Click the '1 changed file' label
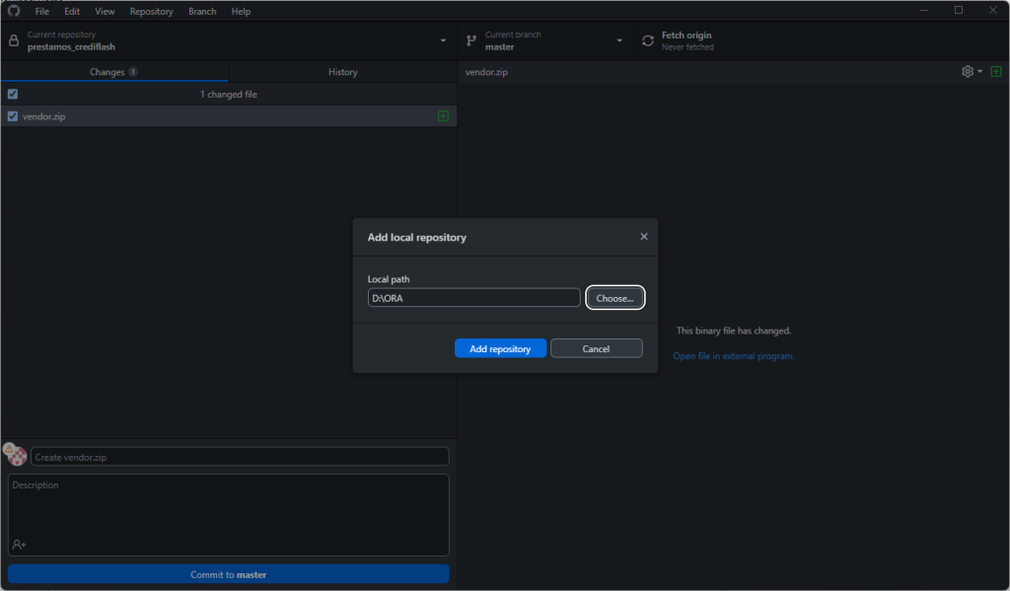1010x591 pixels. pyautogui.click(x=229, y=94)
